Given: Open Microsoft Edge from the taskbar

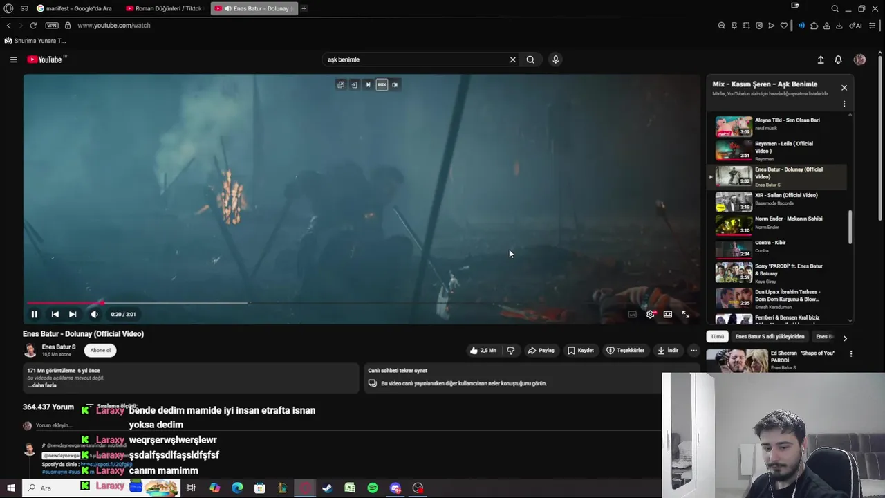Looking at the screenshot, I should (237, 488).
